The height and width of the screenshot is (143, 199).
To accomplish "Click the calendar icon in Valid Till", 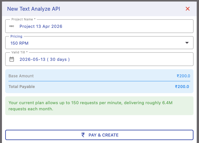I will (x=12, y=59).
